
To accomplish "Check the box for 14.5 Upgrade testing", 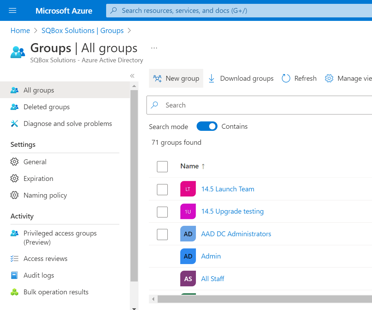I will [x=162, y=212].
